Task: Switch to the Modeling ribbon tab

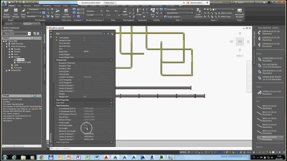Action: [47, 6]
